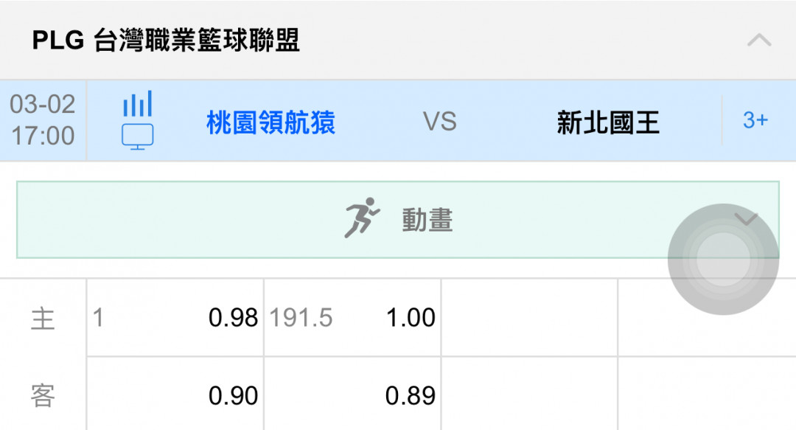796x430 pixels.
Task: Tap the running figure animation icon
Action: [362, 218]
